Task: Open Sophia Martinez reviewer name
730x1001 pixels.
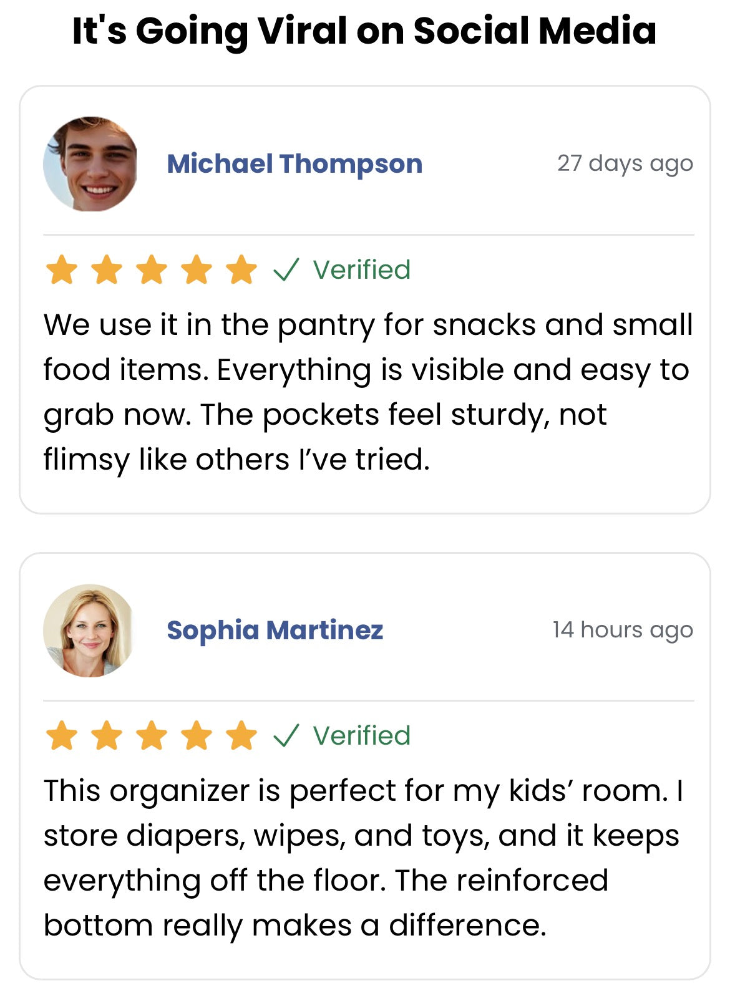Action: tap(275, 631)
